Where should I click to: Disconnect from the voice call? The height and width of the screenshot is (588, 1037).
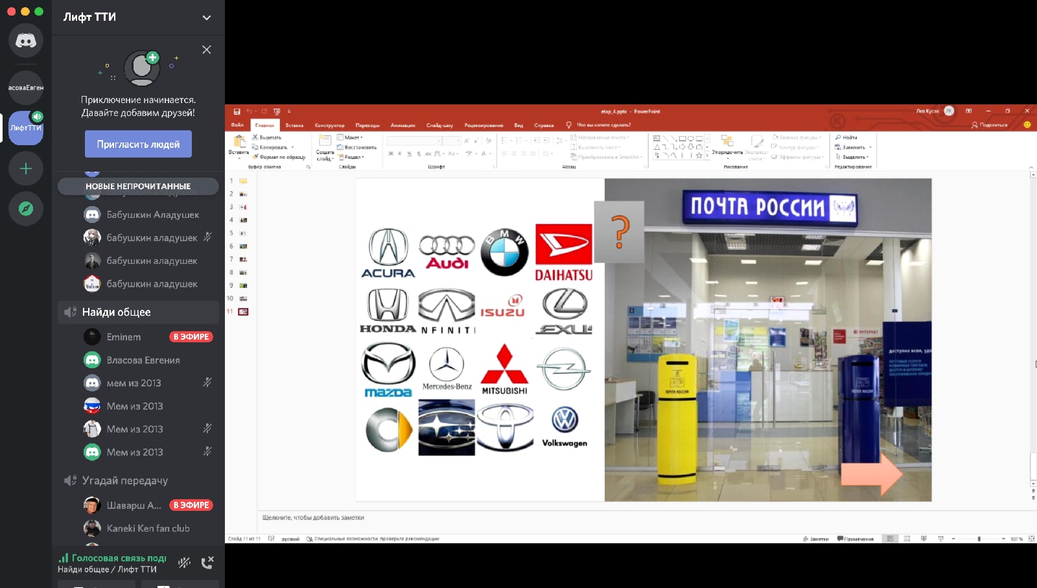pos(207,563)
